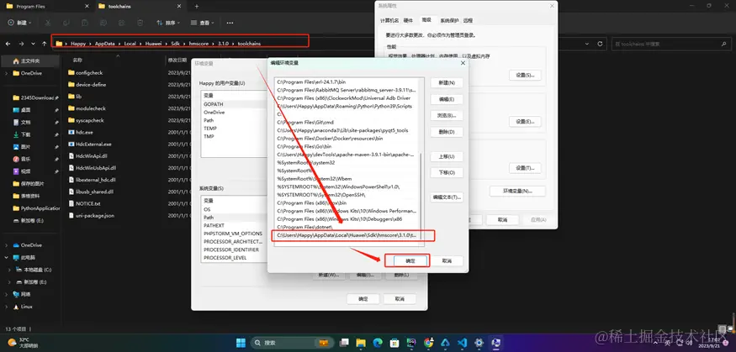The height and width of the screenshot is (352, 736).
Task: Click the Explorer forward arrow
Action: point(21,44)
